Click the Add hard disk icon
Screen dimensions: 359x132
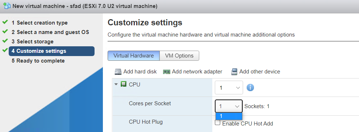pyautogui.click(x=118, y=72)
